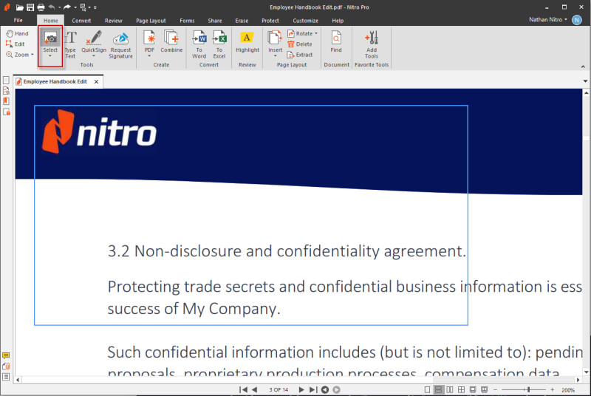Click the Add Tools icon
The height and width of the screenshot is (396, 591).
click(371, 44)
